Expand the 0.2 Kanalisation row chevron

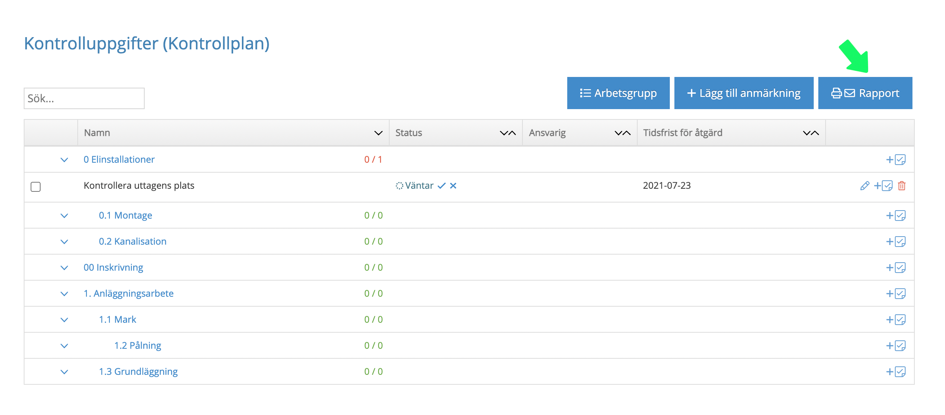[64, 242]
